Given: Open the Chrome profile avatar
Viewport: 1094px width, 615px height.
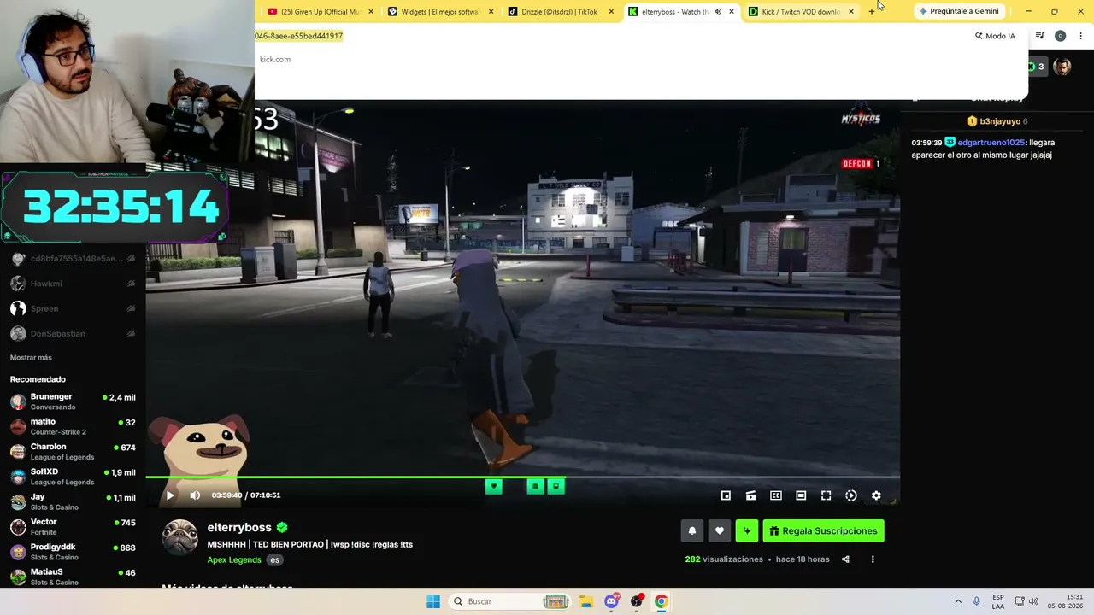Looking at the screenshot, I should click(x=1060, y=36).
